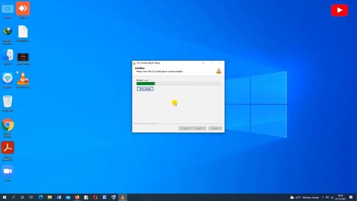Click the installation progress bar
The width and height of the screenshot is (357, 201).
click(x=178, y=84)
